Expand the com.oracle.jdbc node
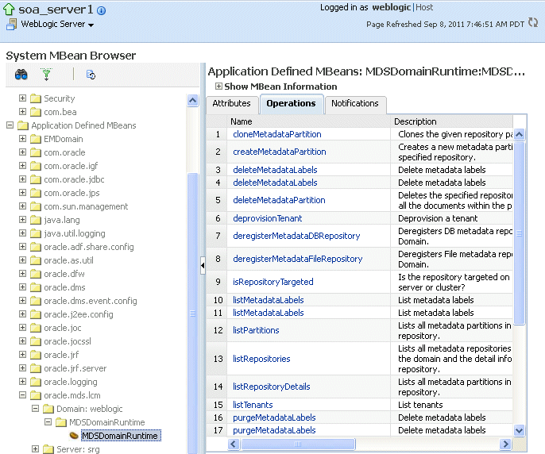545x454 pixels. (x=22, y=179)
